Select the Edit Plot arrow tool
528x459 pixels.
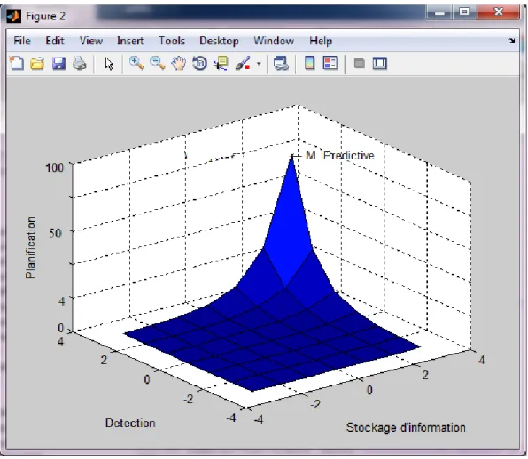pyautogui.click(x=109, y=64)
